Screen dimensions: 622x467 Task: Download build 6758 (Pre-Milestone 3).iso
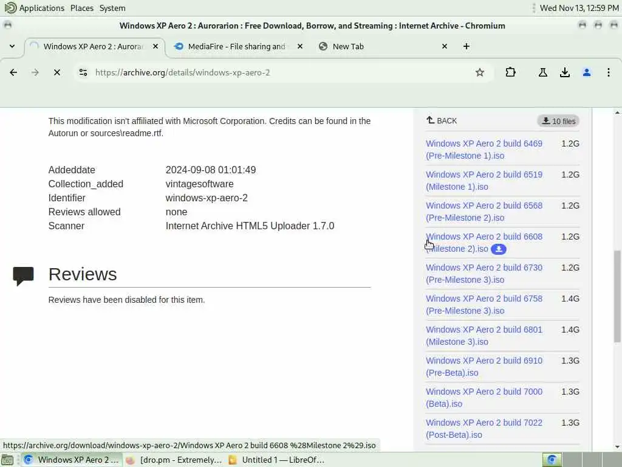coord(484,305)
